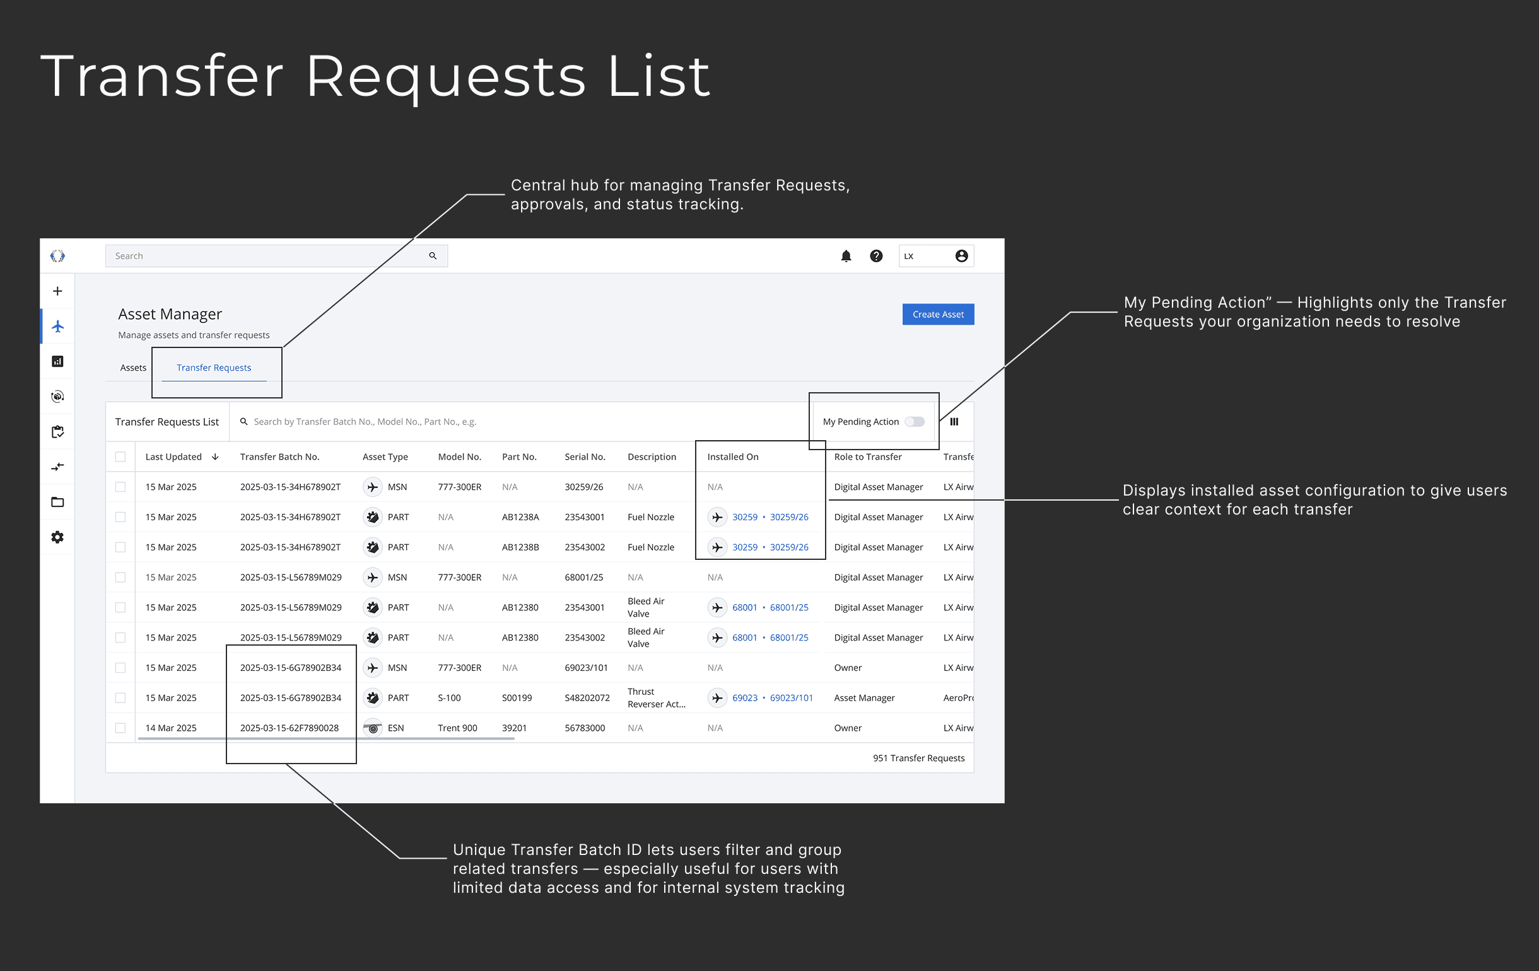Screen dimensions: 1539x971
Task: Open the 69023/101 installed-on link
Action: (790, 697)
